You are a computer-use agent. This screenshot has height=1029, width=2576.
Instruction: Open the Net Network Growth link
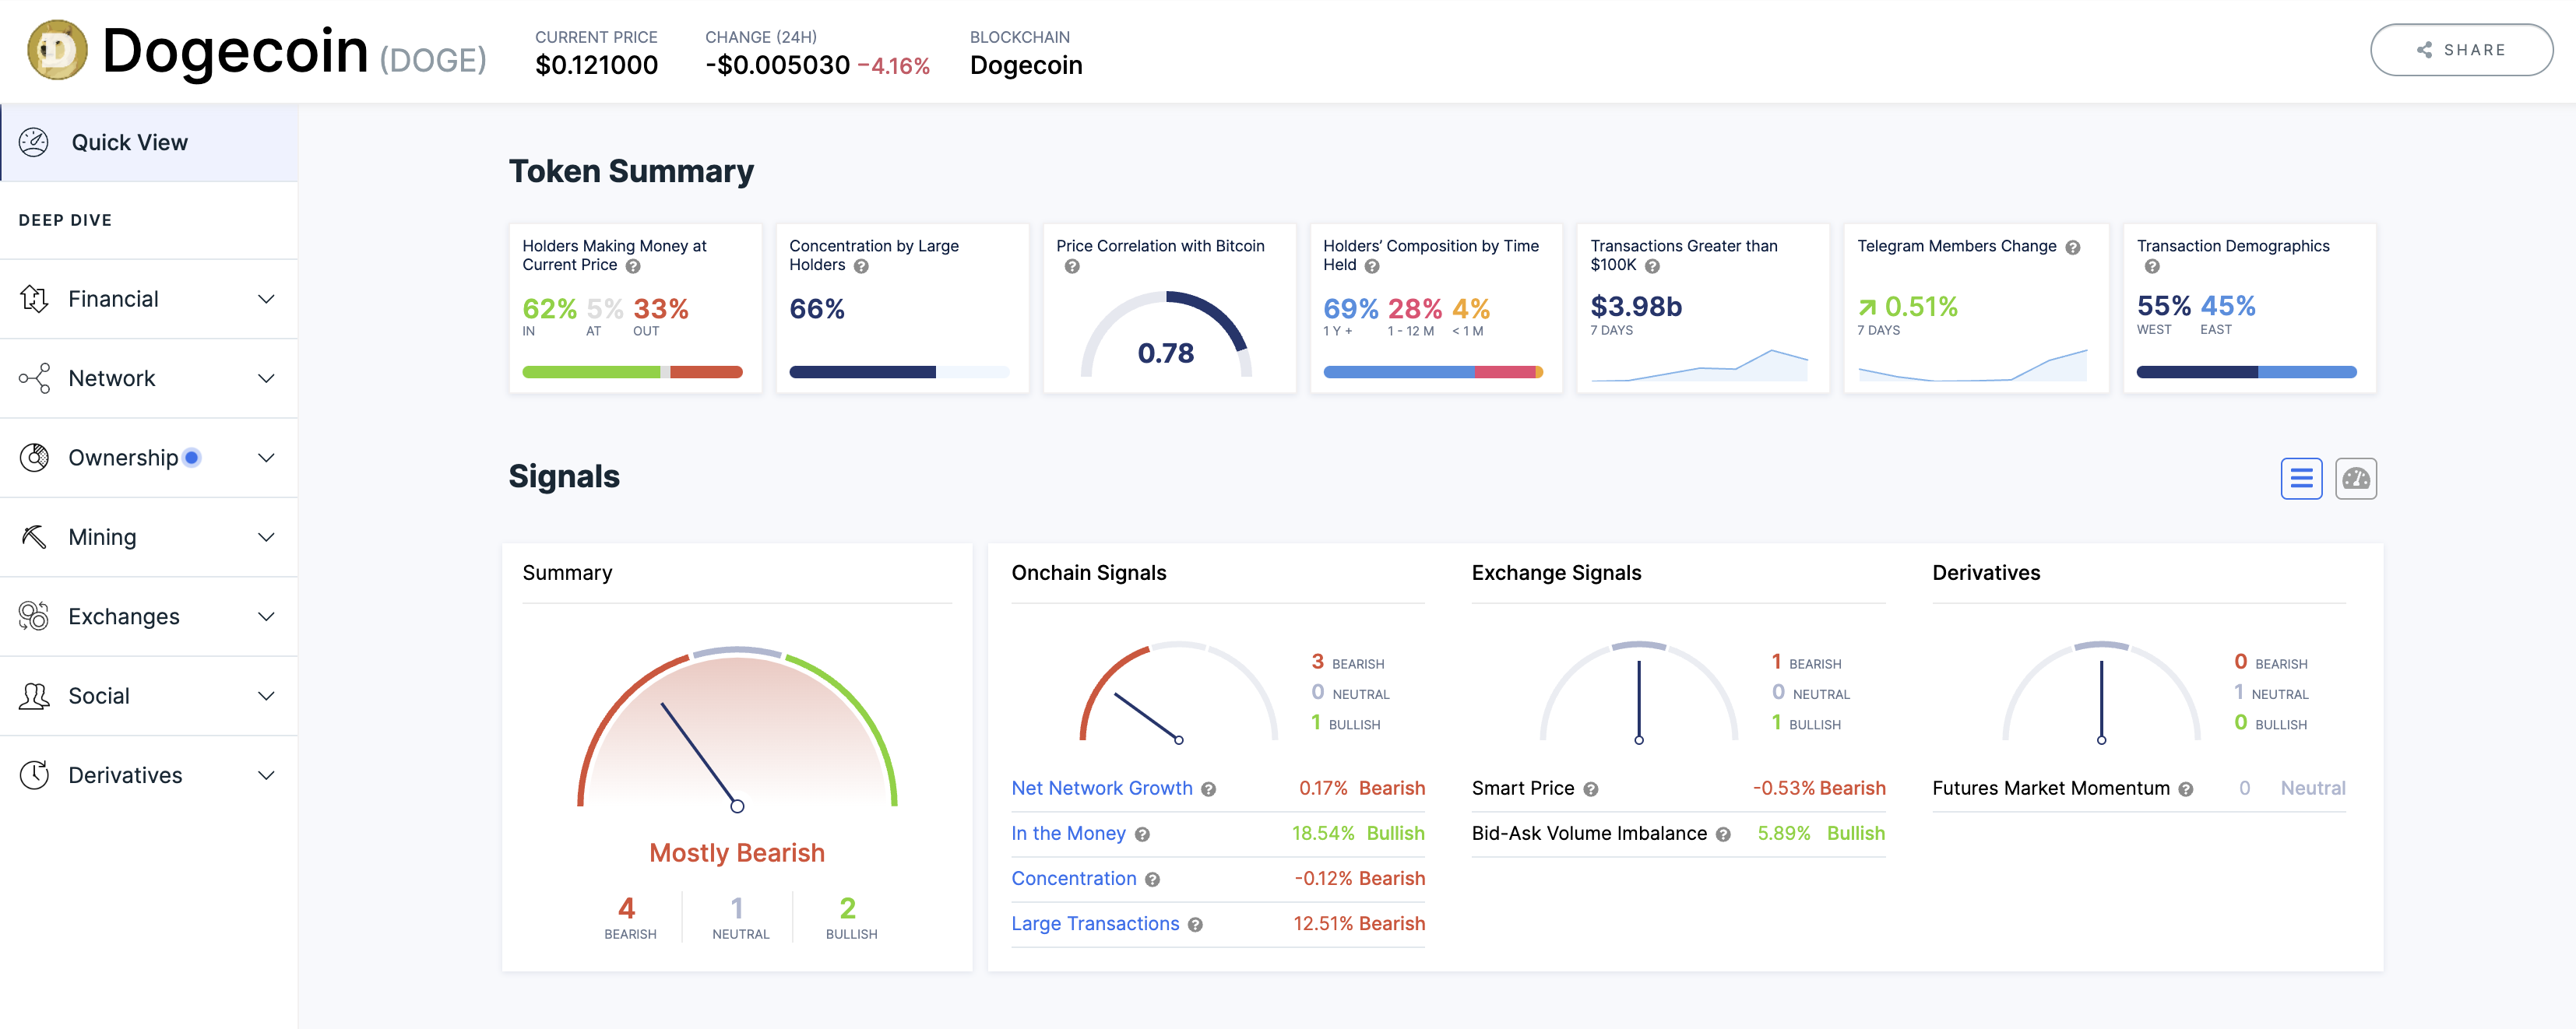(1101, 788)
